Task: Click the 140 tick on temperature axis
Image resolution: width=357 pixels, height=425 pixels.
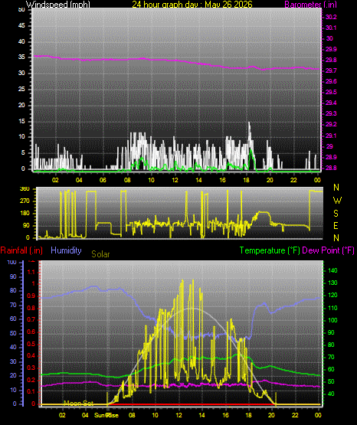Action: 332,270
